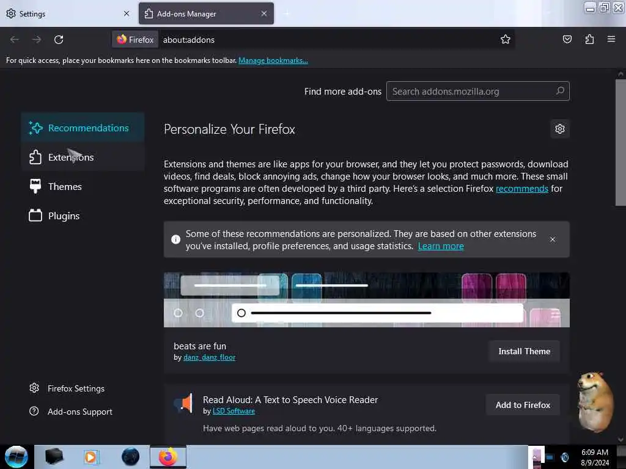Open the LSD Software author link
Screen dimensions: 626x469
pyautogui.click(x=234, y=411)
